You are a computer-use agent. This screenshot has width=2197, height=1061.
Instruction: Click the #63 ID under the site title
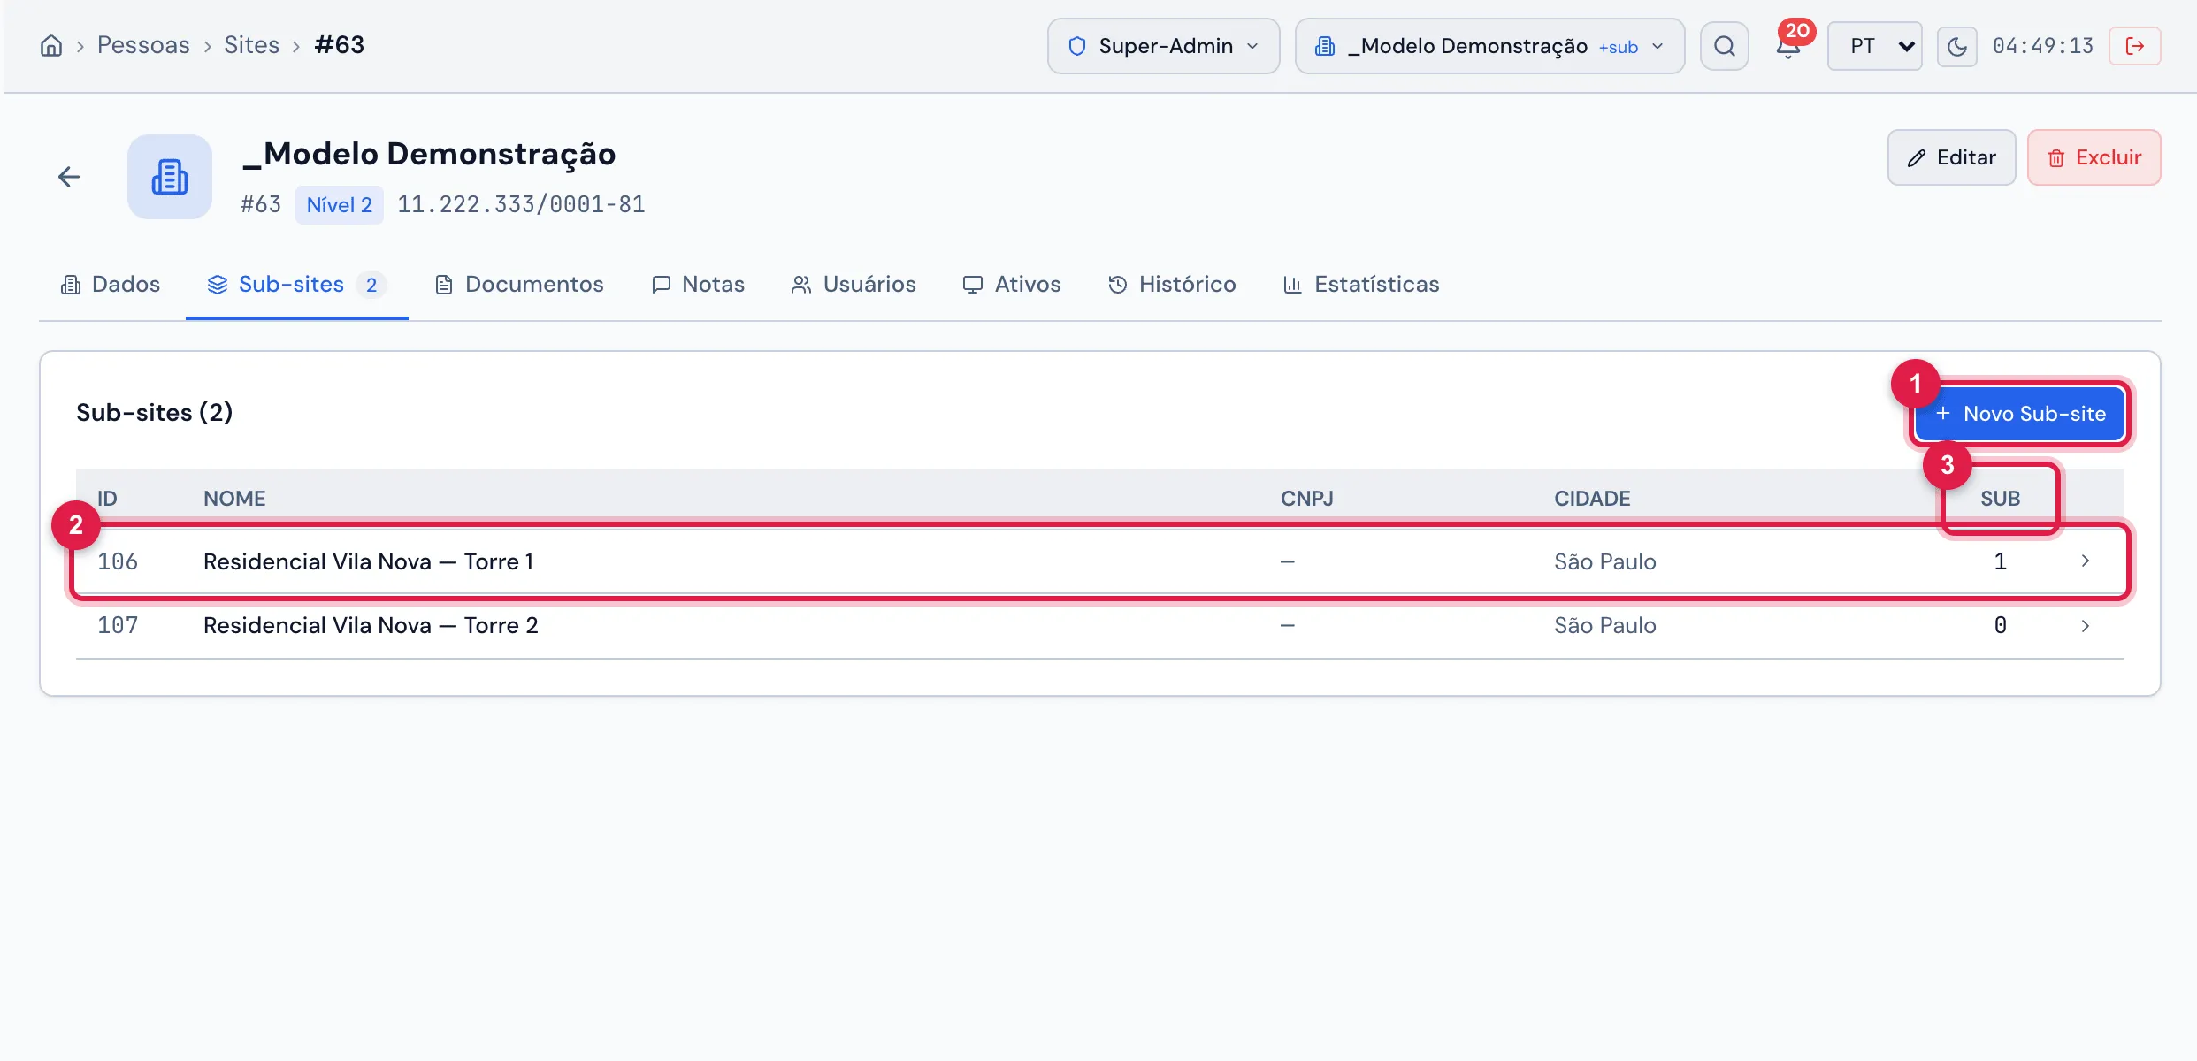[261, 205]
